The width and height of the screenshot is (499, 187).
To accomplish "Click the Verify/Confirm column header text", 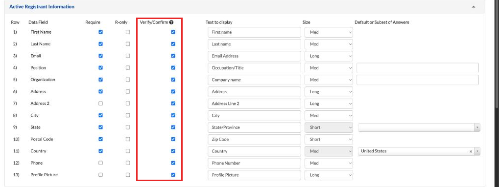I will coord(154,22).
